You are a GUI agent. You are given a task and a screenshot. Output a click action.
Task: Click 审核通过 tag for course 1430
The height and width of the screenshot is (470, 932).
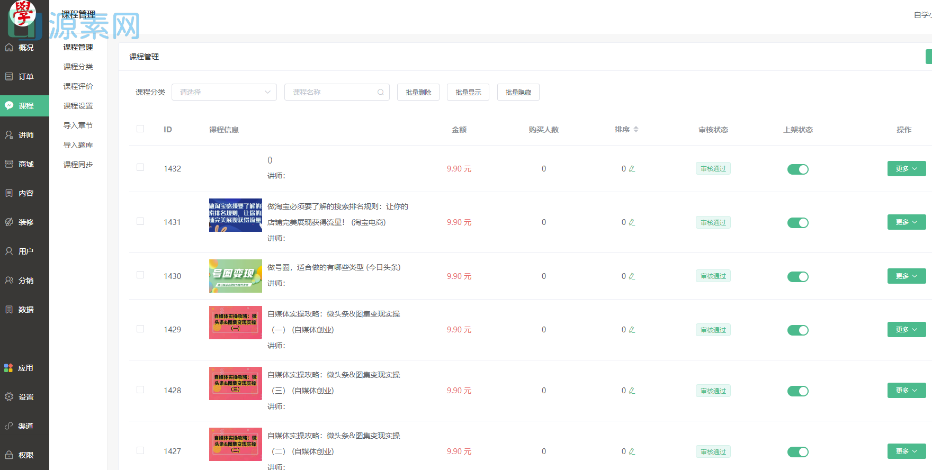click(713, 276)
